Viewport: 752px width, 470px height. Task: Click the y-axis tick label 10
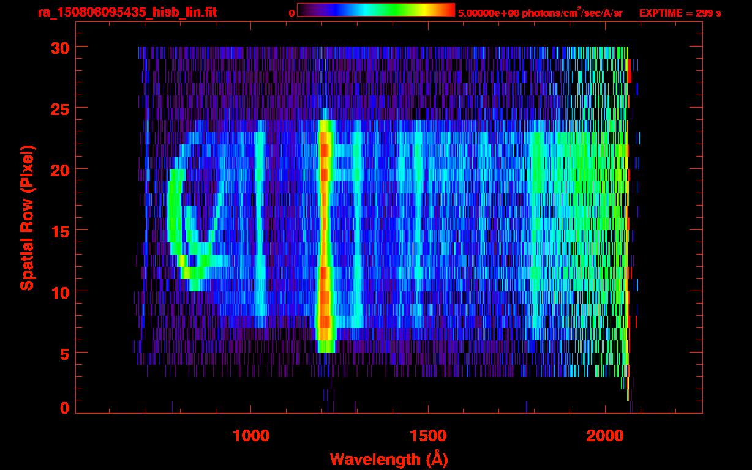tap(59, 292)
